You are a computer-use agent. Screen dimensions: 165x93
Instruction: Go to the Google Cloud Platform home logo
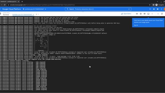12,9
